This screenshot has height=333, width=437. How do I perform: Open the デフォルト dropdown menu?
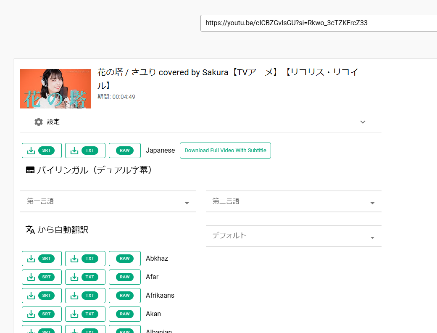tap(293, 236)
